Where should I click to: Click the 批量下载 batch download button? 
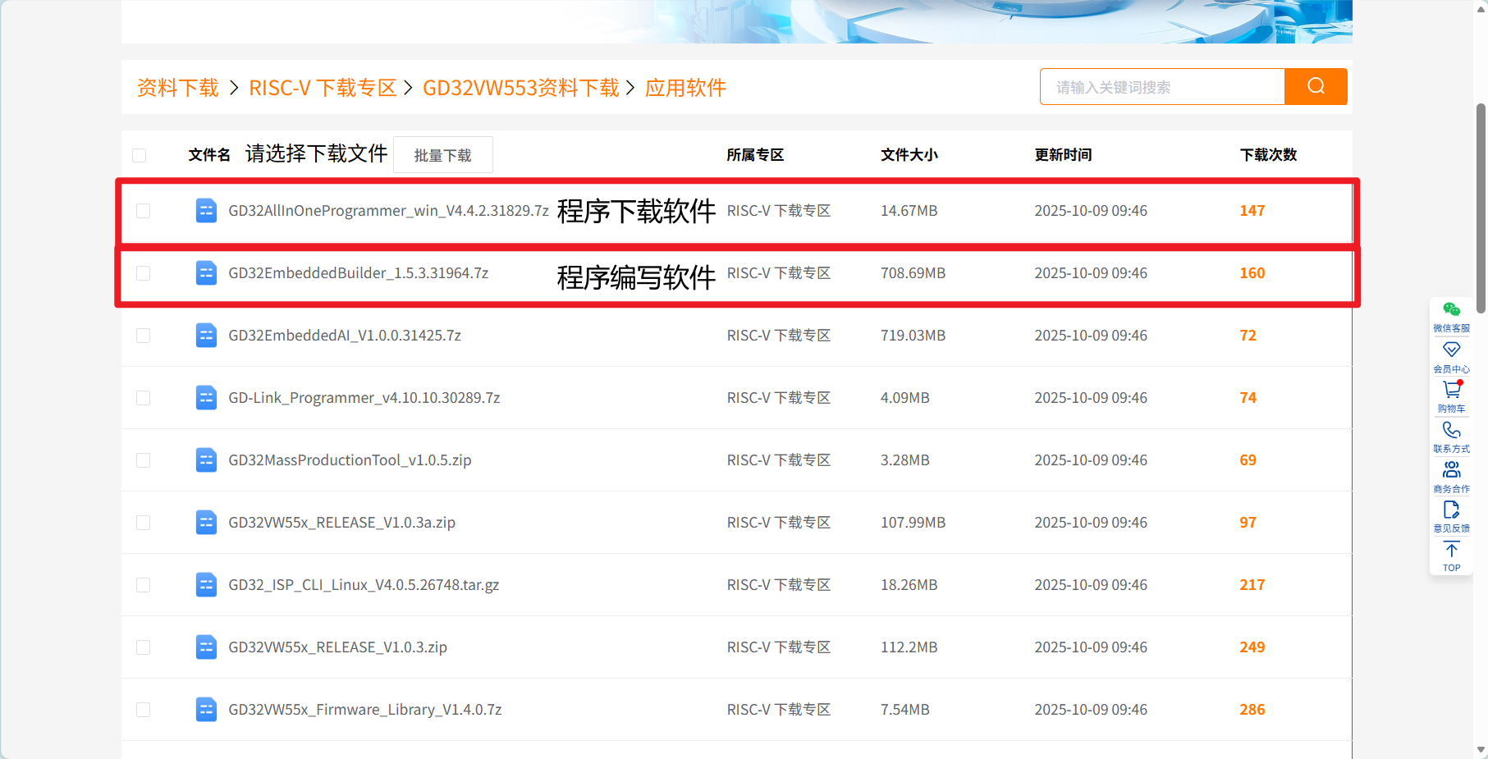443,155
